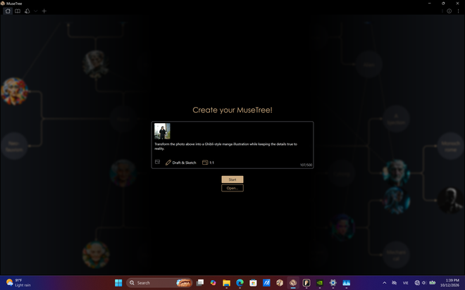465x290 pixels.
Task: Restore down the MuseTree window
Action: coord(443,4)
